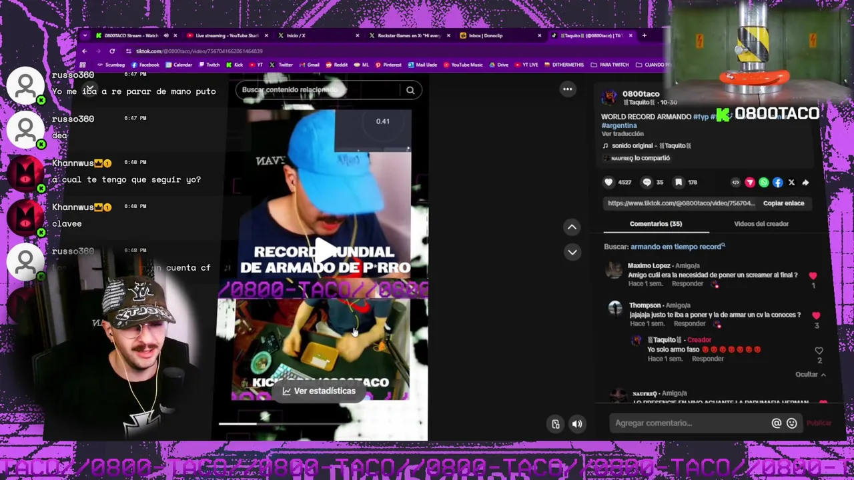Open the emoji picker in comment box
The height and width of the screenshot is (480, 854).
(x=792, y=423)
